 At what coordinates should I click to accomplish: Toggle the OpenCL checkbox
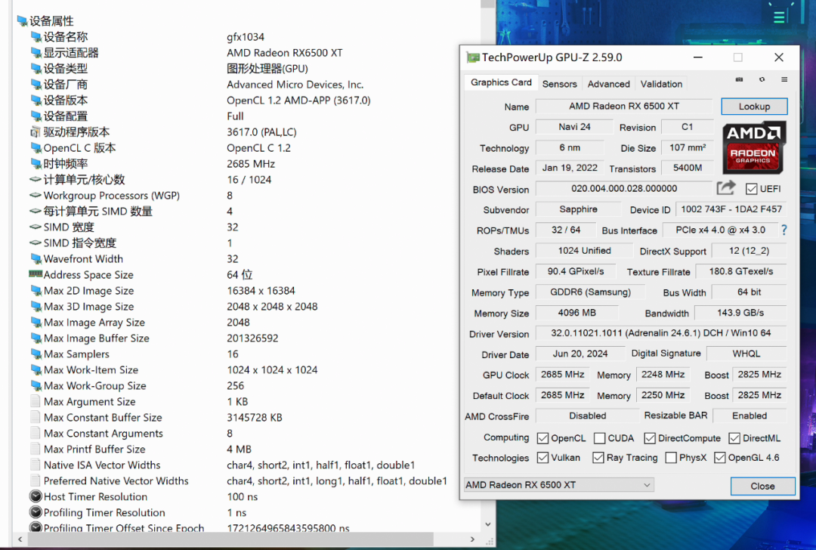[x=542, y=438]
